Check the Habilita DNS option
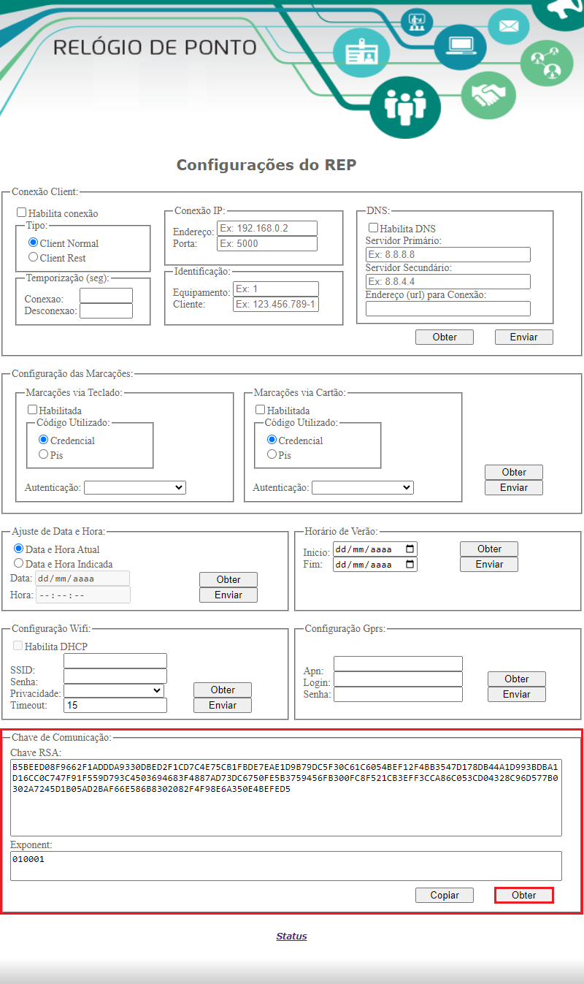The image size is (584, 984). [373, 228]
